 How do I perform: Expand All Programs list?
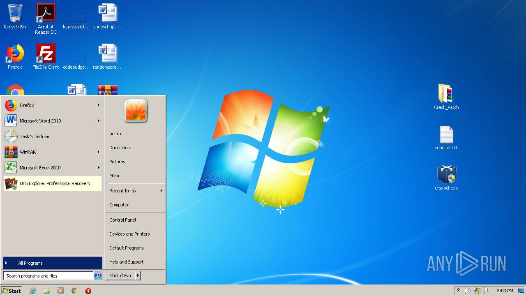53,263
